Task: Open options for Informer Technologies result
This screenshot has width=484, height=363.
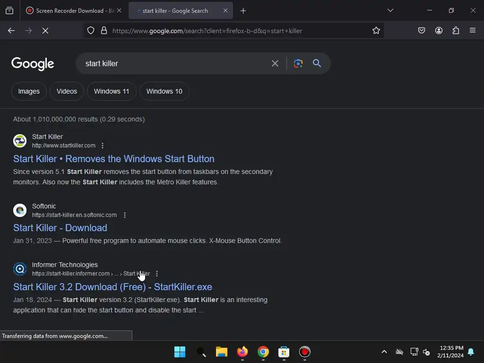Action: tap(157, 274)
